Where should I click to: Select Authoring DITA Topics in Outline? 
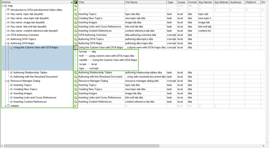pyautogui.click(x=23, y=39)
